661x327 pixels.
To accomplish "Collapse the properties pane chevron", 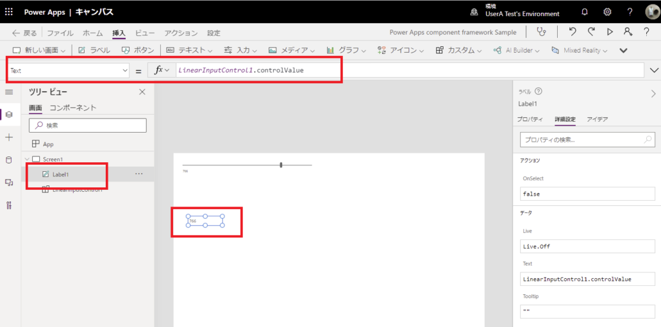I will point(653,94).
